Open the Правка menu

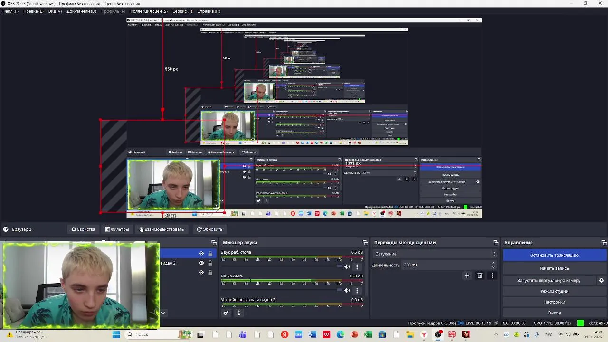click(33, 11)
